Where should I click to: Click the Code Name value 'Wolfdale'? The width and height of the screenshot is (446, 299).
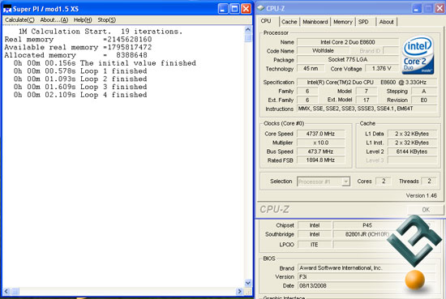coord(323,50)
